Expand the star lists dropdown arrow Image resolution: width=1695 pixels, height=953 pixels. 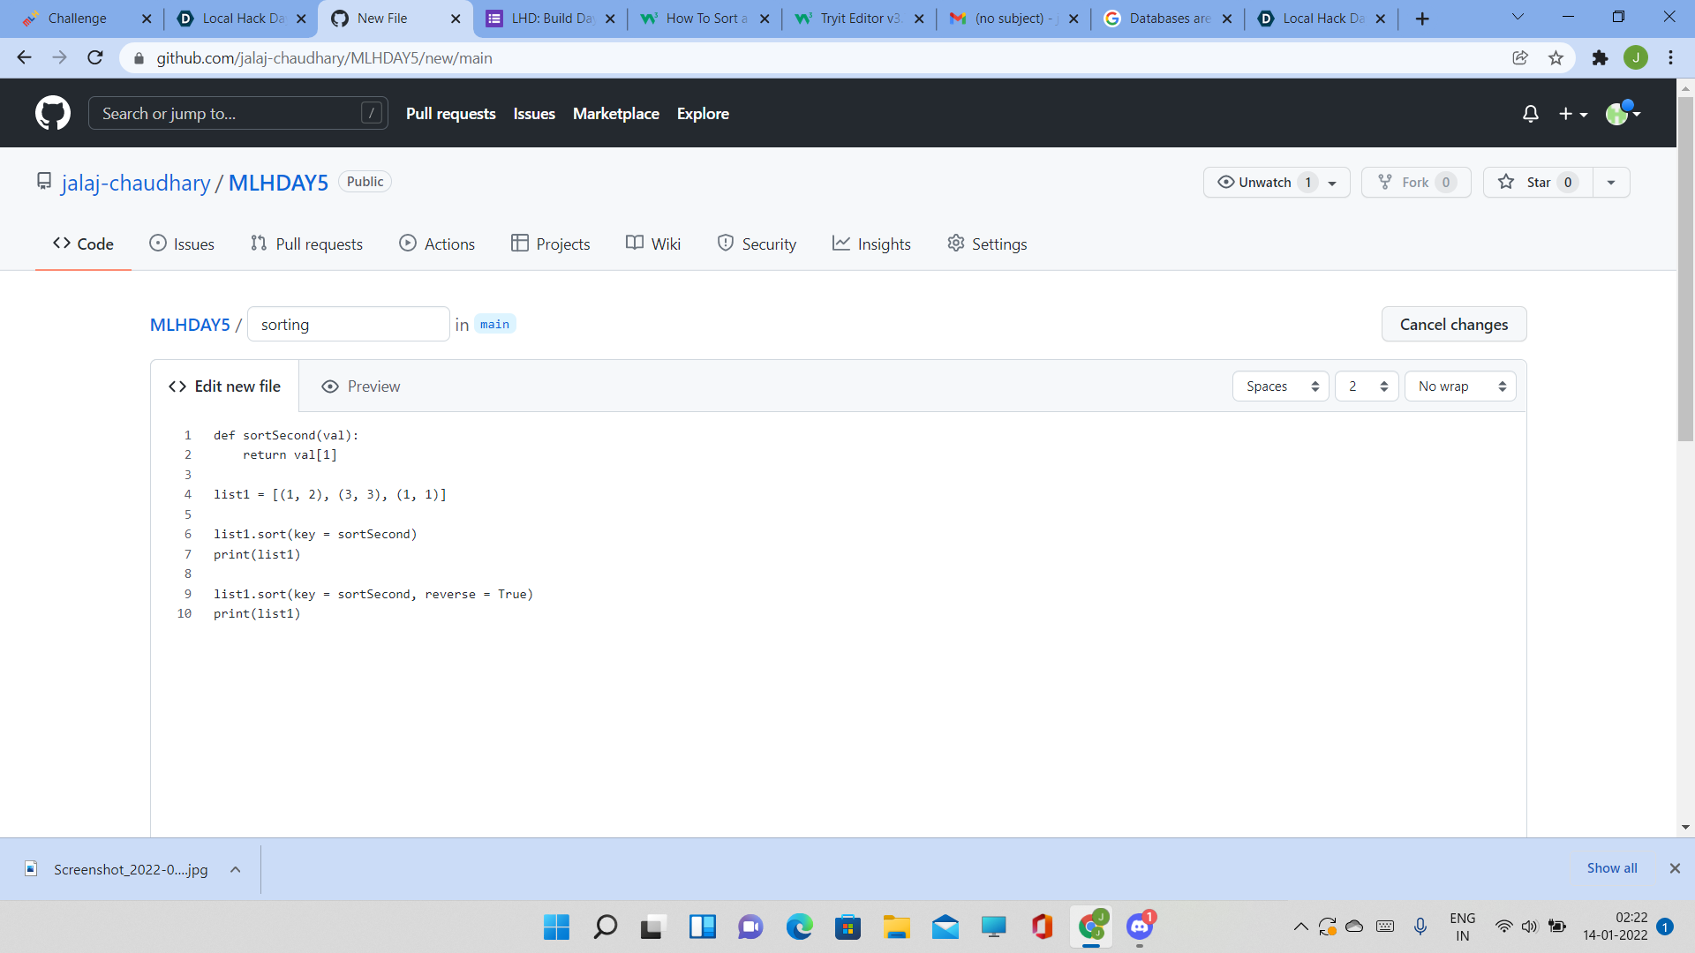click(1611, 183)
